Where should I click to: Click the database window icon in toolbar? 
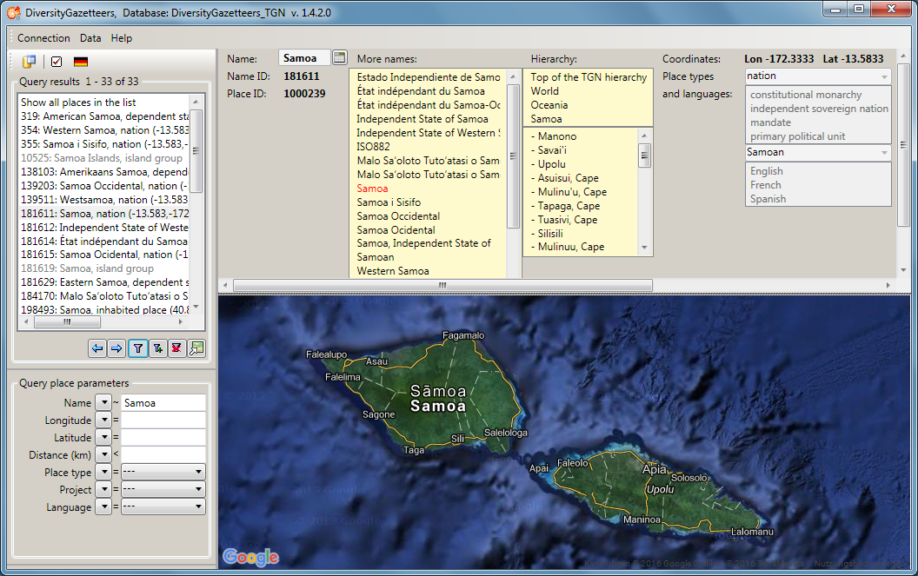[30, 62]
